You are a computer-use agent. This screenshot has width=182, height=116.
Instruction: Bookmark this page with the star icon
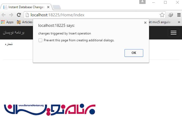coord(162,15)
